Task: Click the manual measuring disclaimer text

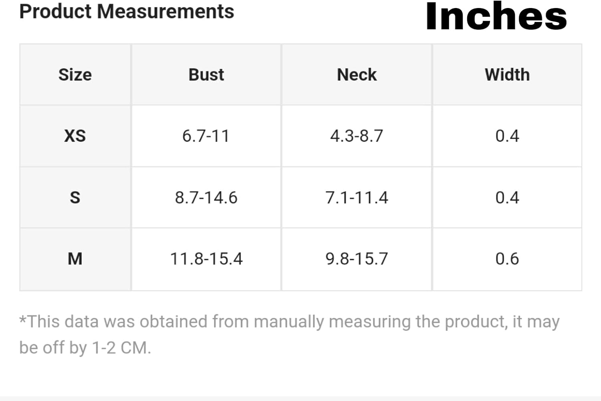Action: (289, 335)
